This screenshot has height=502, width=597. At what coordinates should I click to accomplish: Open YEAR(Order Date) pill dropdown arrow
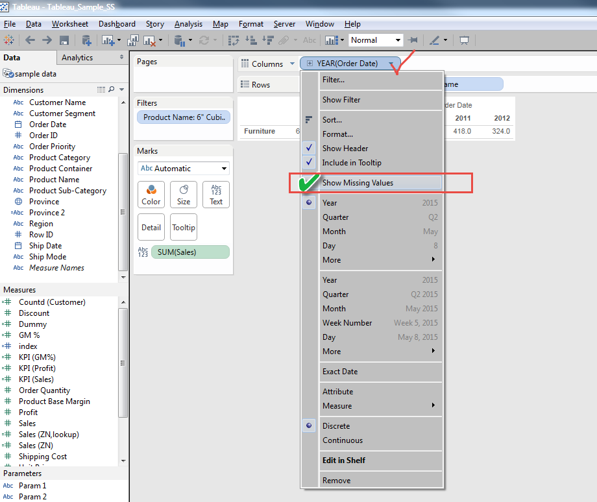coord(391,64)
